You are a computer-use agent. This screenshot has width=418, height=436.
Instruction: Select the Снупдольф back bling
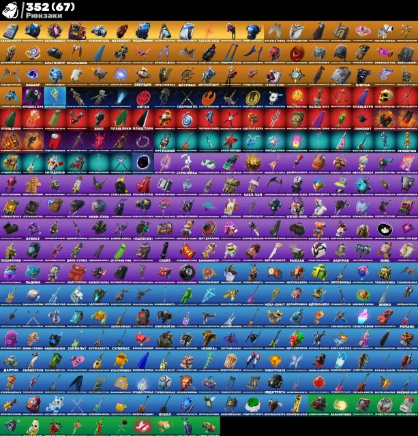coord(55,163)
